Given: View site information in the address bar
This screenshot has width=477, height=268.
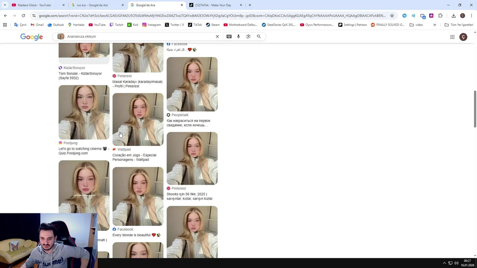Looking at the screenshot, I should pyautogui.click(x=34, y=16).
